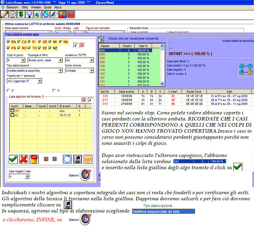This screenshot has width=254, height=226.
Task: Click the pencil icon in the main toolbar
Action: pos(4,15)
